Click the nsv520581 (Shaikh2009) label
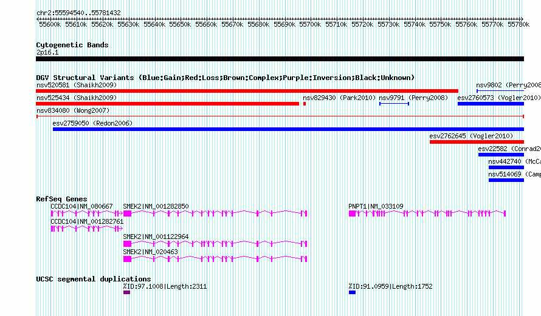Image resolution: width=541 pixels, height=316 pixels. pos(77,85)
